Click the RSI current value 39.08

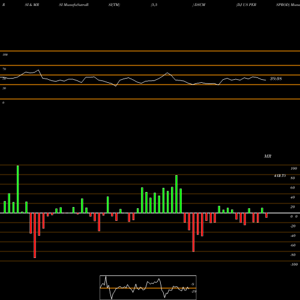[x=276, y=79]
